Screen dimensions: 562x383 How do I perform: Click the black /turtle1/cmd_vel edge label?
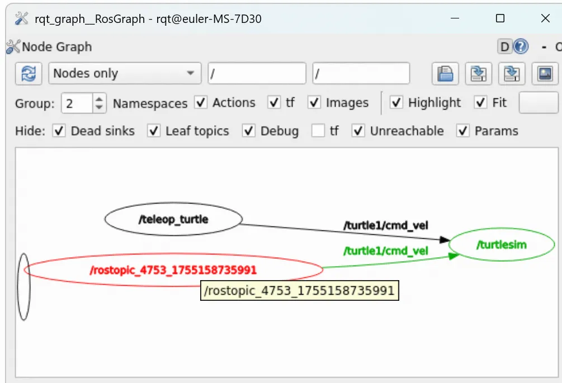tap(386, 225)
